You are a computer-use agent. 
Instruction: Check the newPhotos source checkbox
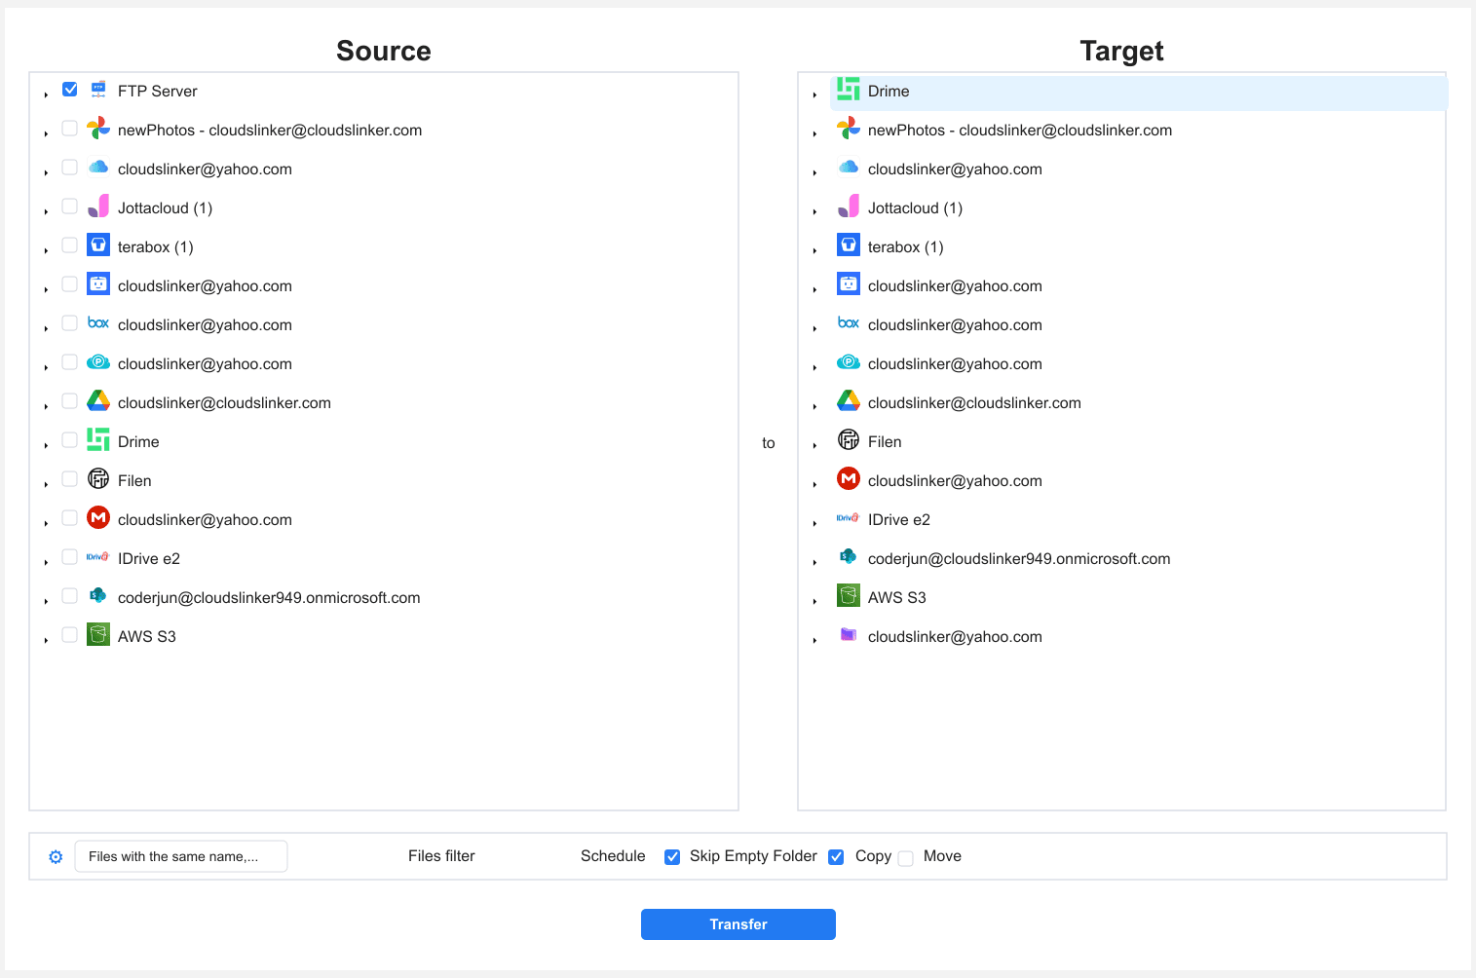pyautogui.click(x=70, y=129)
